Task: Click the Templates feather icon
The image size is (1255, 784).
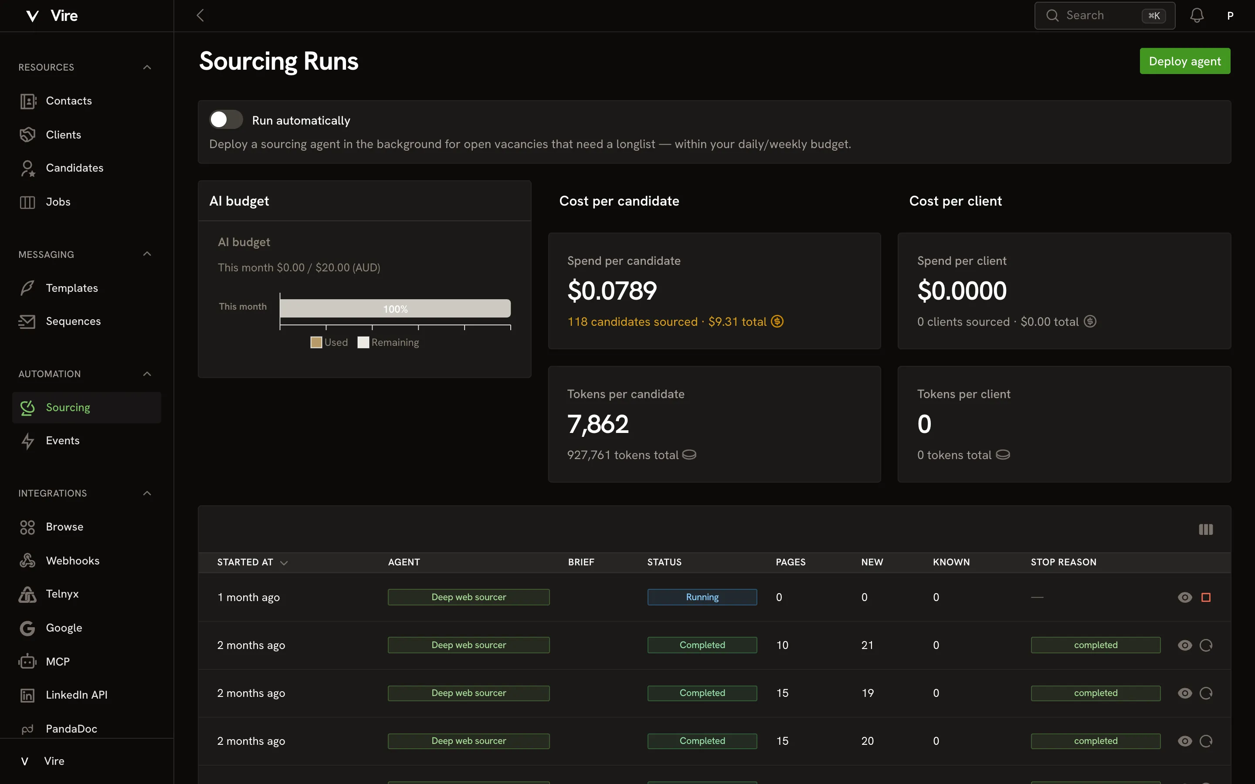Action: [27, 288]
